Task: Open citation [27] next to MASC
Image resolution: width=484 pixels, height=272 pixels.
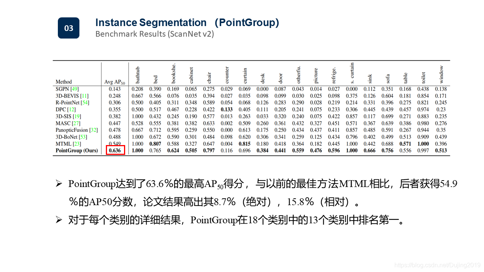Action: pyautogui.click(x=76, y=123)
